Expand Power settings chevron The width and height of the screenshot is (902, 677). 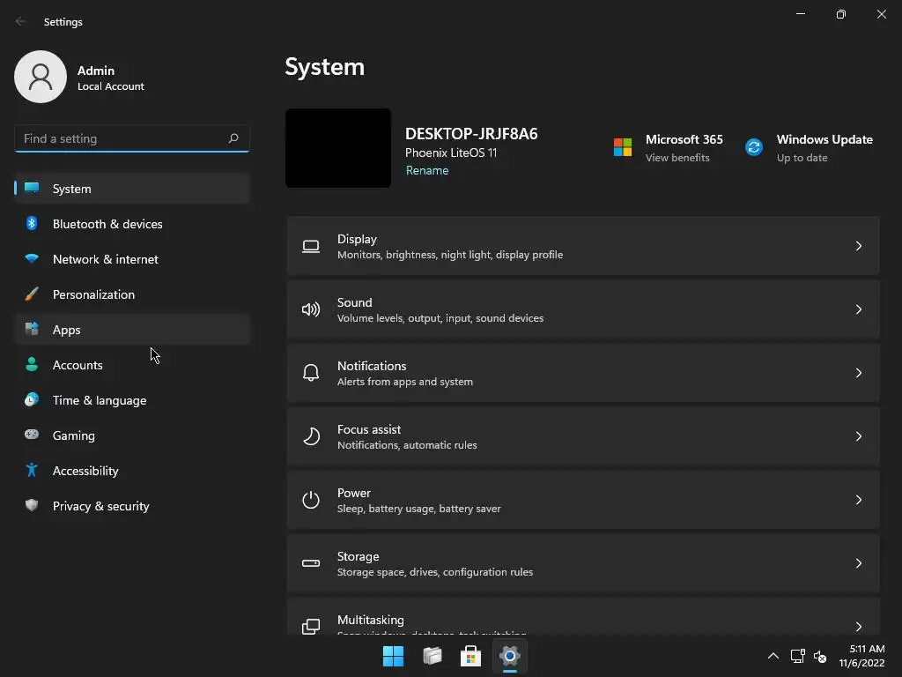(858, 500)
